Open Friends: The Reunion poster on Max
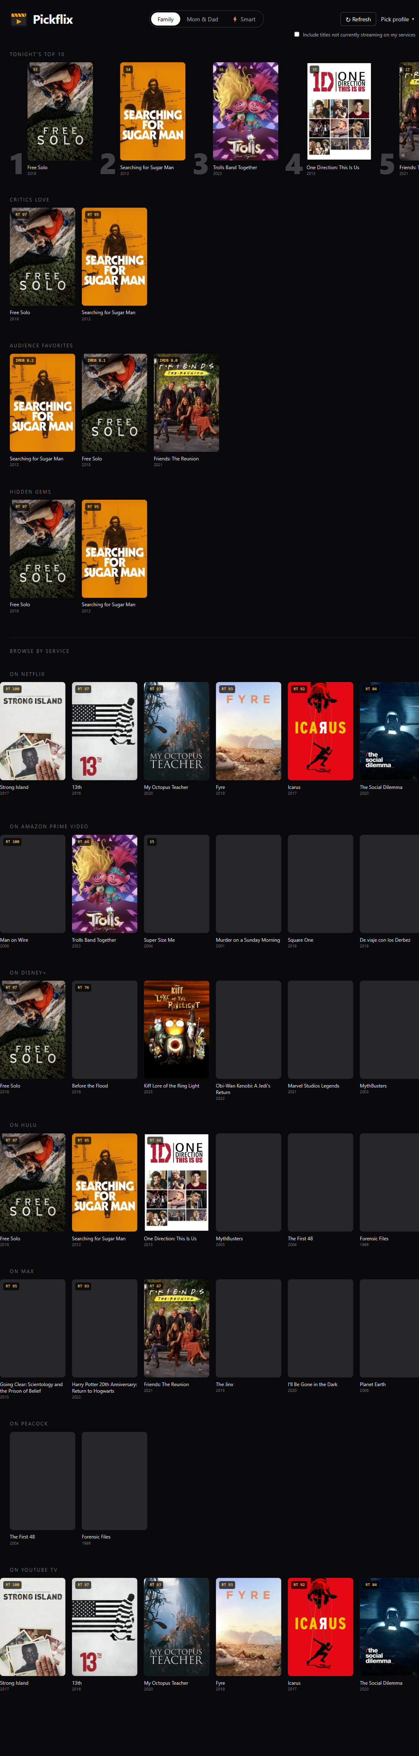The width and height of the screenshot is (419, 1756). click(176, 1329)
